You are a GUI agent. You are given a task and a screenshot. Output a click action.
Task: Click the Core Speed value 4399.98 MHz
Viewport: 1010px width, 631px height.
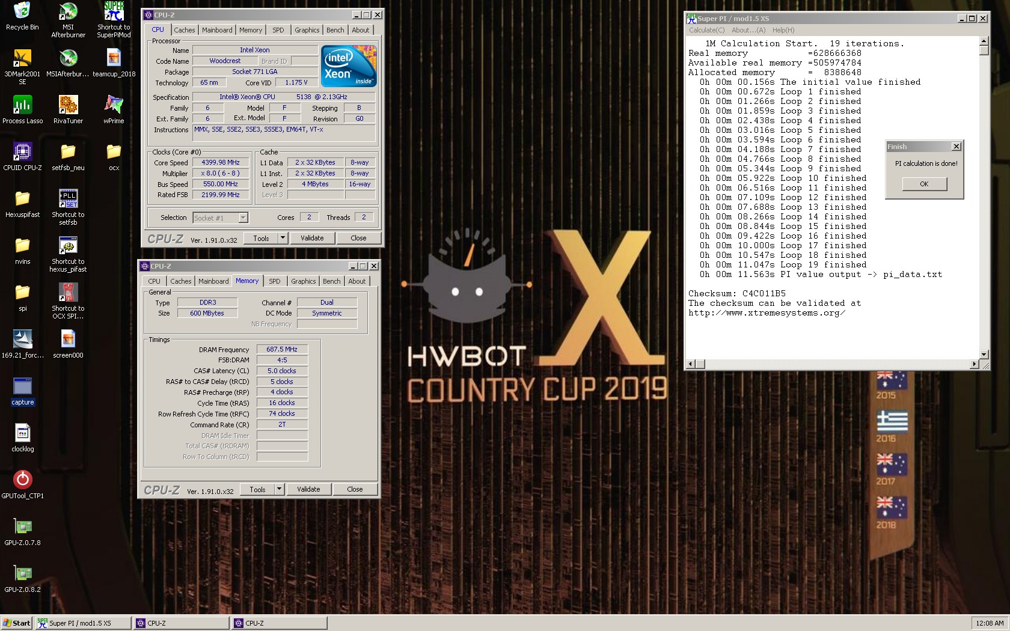point(220,162)
